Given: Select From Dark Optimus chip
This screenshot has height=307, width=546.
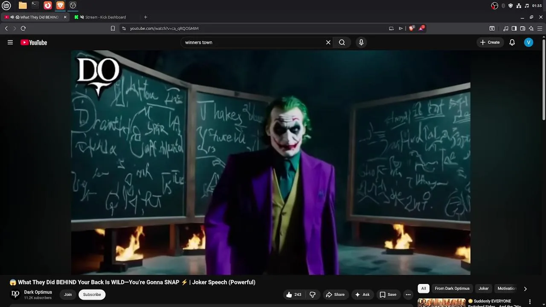Looking at the screenshot, I should (x=452, y=289).
